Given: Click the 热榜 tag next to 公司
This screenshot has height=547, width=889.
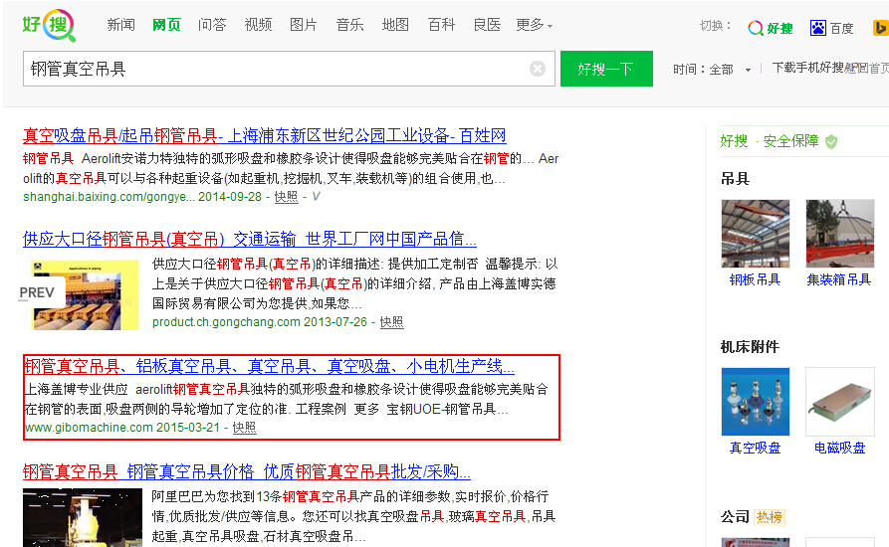Looking at the screenshot, I should [770, 517].
